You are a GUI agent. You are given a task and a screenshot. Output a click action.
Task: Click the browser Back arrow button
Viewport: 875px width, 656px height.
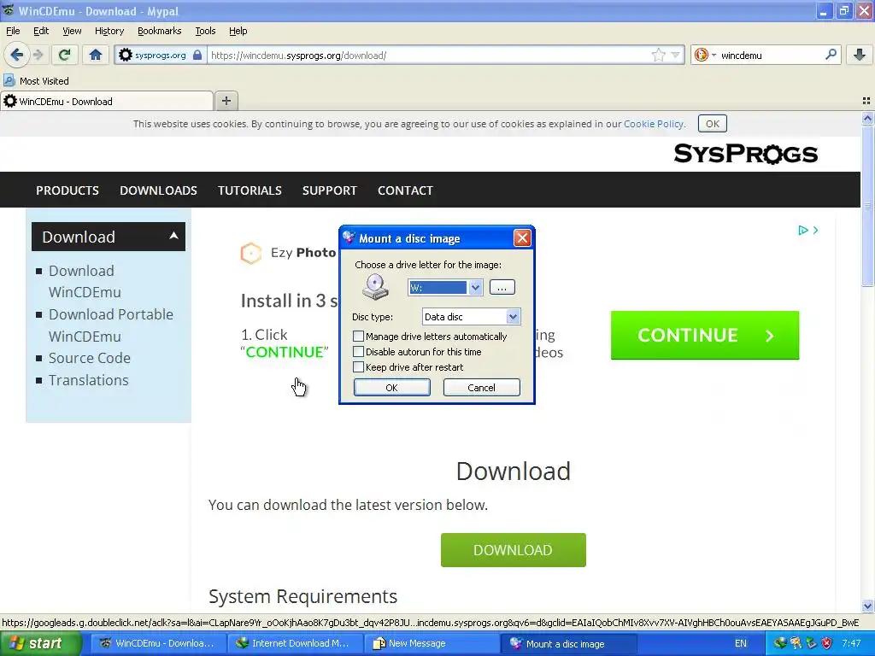(x=17, y=55)
